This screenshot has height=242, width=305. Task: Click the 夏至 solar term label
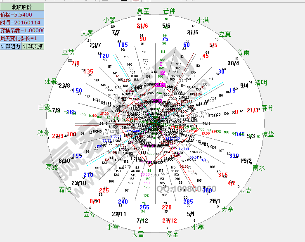click(x=143, y=11)
